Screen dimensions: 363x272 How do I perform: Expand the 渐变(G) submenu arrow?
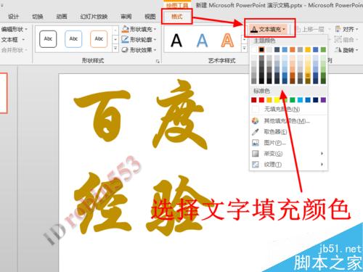coord(322,154)
